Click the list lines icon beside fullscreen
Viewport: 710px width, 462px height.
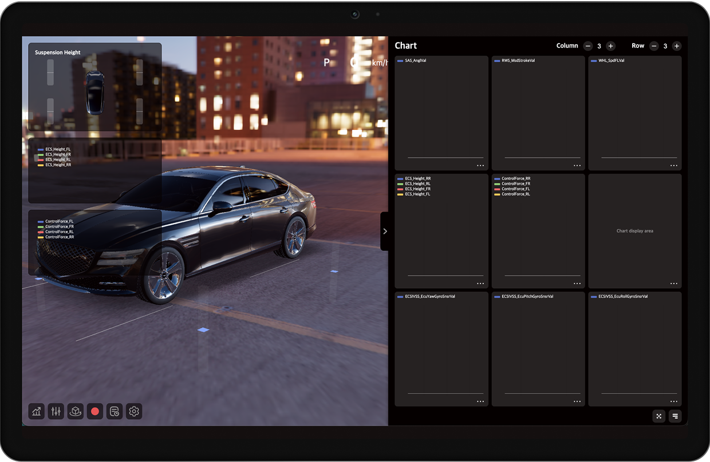[675, 416]
